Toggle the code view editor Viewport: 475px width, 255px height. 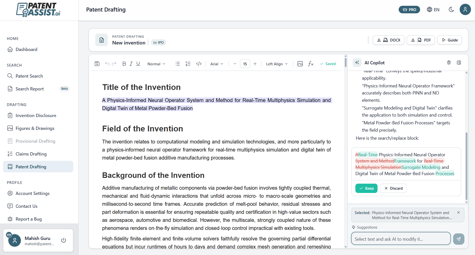coord(199,64)
